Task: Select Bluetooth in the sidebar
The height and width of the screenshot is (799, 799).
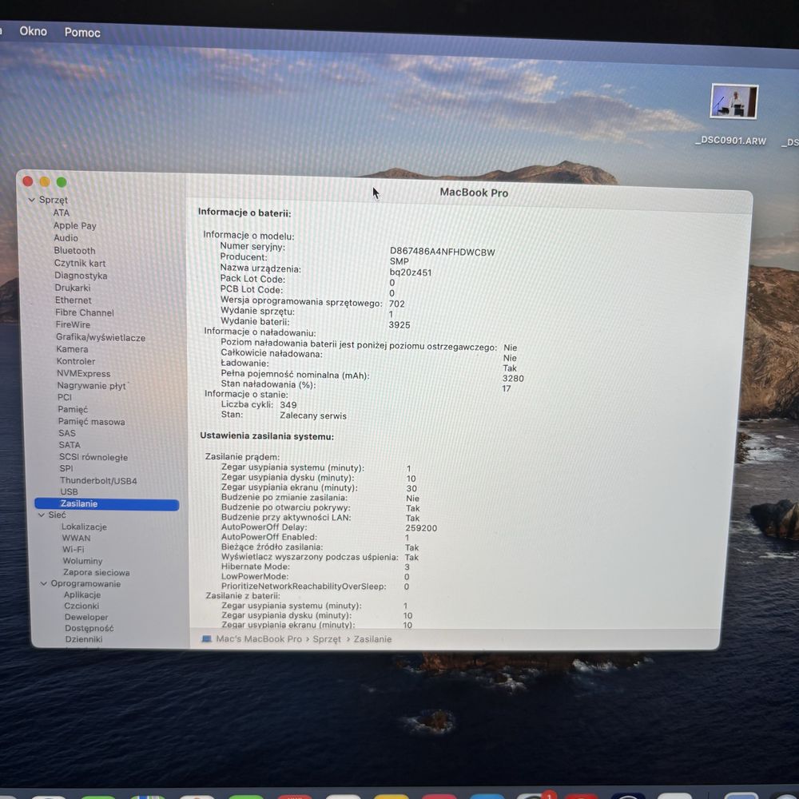Action: pos(74,250)
